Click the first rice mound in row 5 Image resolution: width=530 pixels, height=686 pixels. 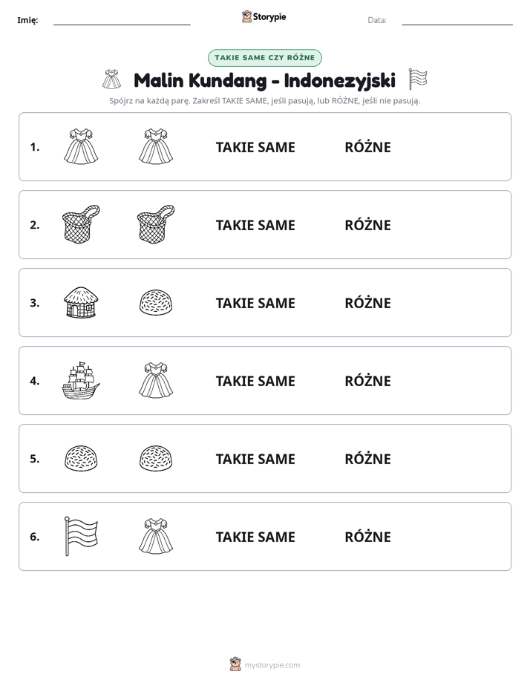pyautogui.click(x=81, y=459)
